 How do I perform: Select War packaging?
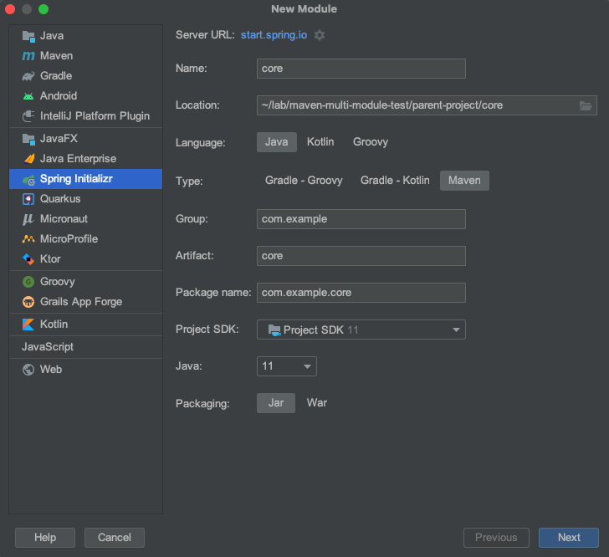coord(317,403)
